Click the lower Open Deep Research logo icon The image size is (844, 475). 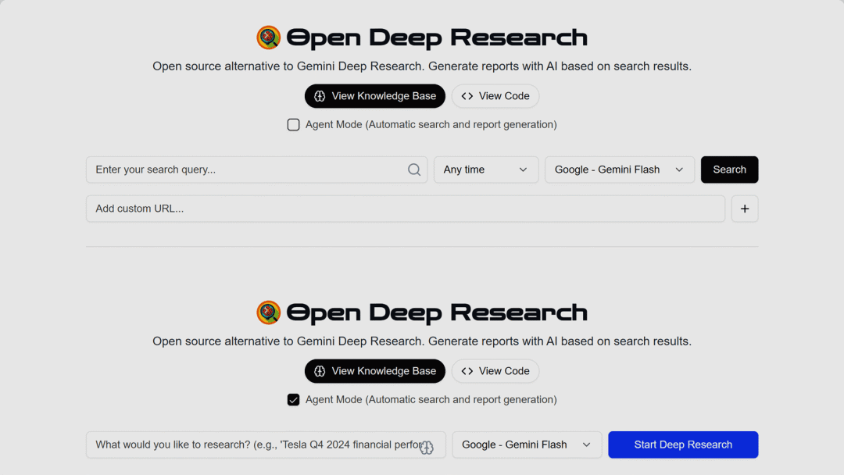(x=269, y=312)
